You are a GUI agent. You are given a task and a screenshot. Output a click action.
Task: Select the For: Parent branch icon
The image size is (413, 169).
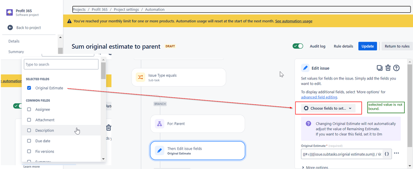coord(159,124)
